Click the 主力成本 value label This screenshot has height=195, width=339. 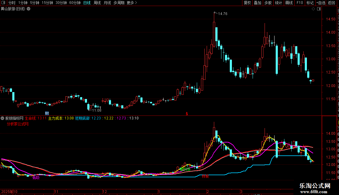(61, 118)
